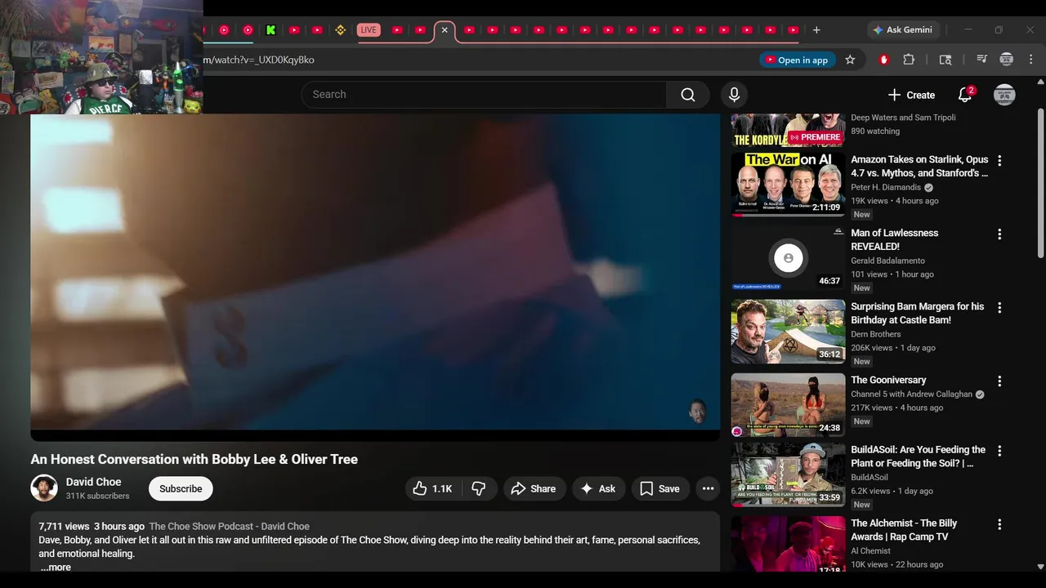Switch to the yellow Binance browser tab
The height and width of the screenshot is (588, 1046).
(x=341, y=30)
